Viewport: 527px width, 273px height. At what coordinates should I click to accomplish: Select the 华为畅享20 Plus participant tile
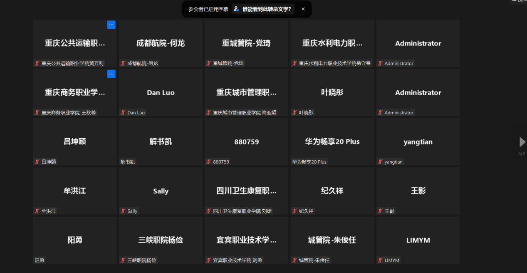point(332,141)
